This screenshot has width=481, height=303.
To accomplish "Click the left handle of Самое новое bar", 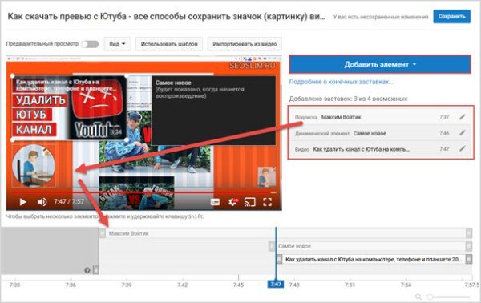I will (x=272, y=246).
